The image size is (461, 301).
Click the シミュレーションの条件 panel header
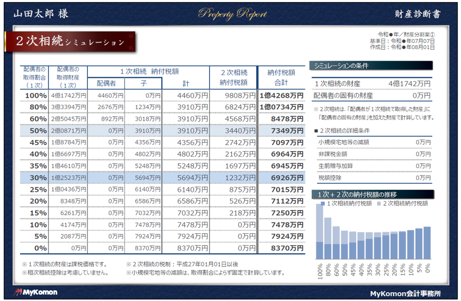(x=371, y=66)
